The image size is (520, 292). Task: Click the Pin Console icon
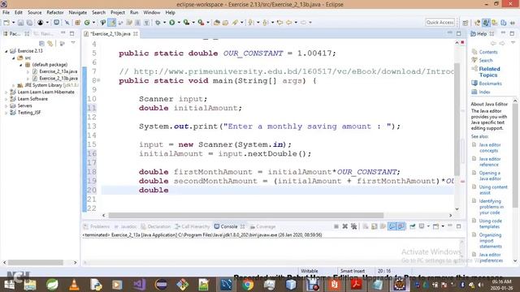412,226
